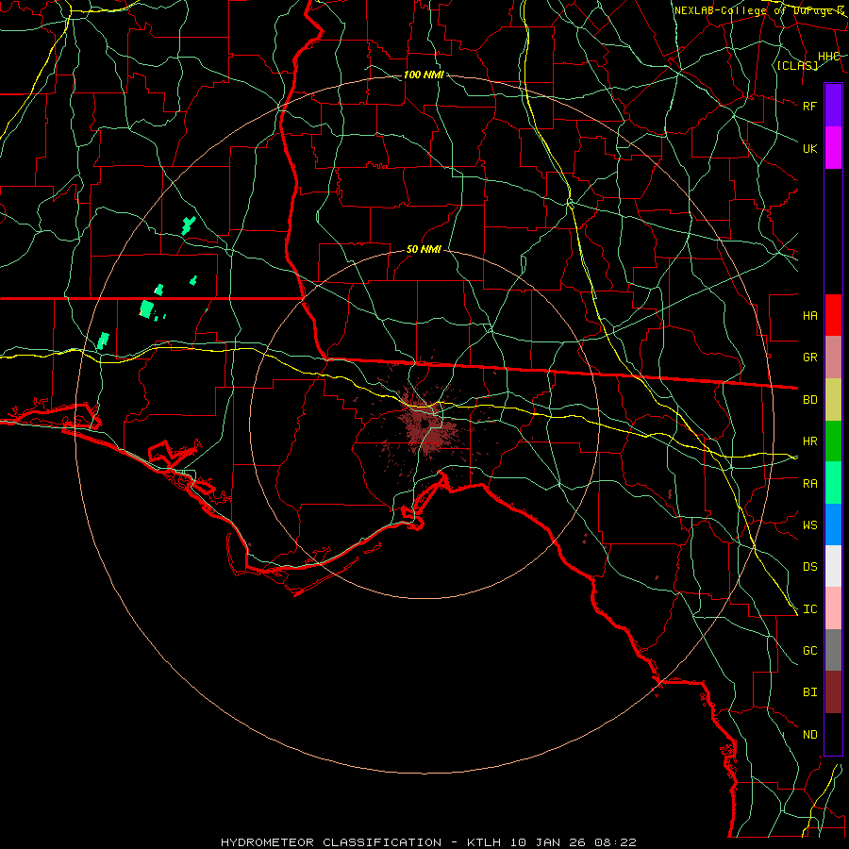
Task: Click the HA red legend swatch
Action: [x=833, y=315]
